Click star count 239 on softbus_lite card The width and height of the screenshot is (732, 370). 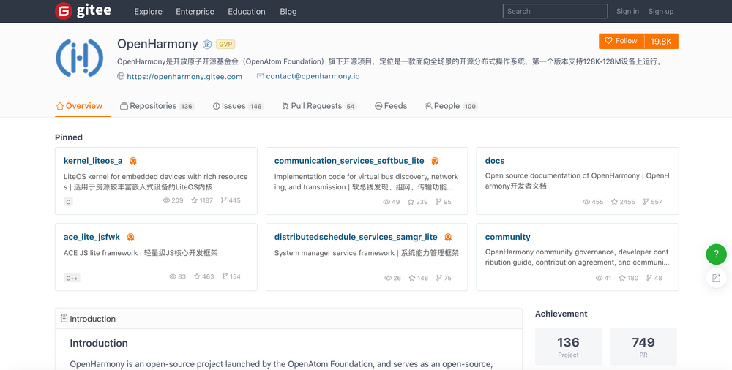[417, 202]
